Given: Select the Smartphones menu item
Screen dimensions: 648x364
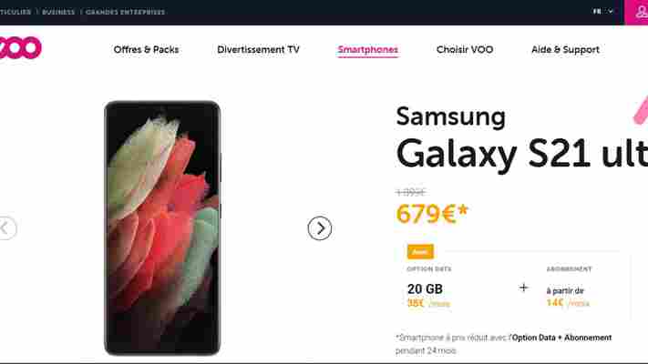Looking at the screenshot, I should (x=368, y=50).
